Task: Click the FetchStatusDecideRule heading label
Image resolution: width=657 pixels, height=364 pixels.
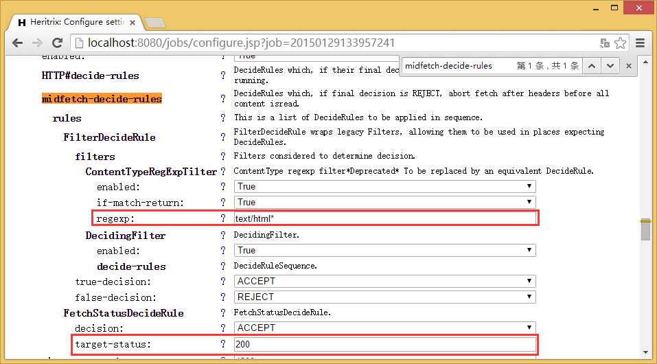Action: [x=124, y=313]
